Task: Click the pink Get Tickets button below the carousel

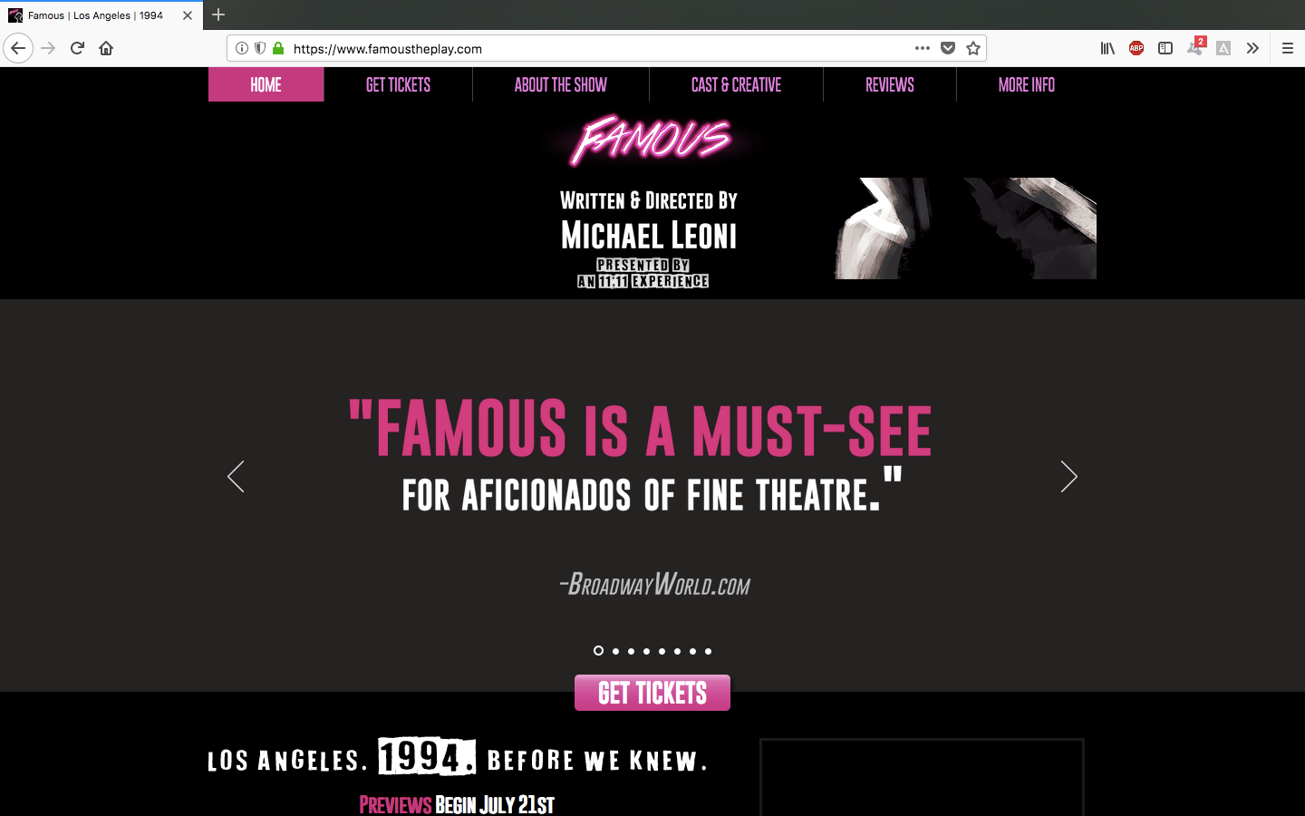Action: (x=652, y=693)
